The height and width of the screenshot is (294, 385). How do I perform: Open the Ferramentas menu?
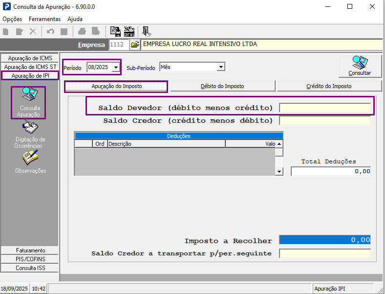click(x=44, y=19)
